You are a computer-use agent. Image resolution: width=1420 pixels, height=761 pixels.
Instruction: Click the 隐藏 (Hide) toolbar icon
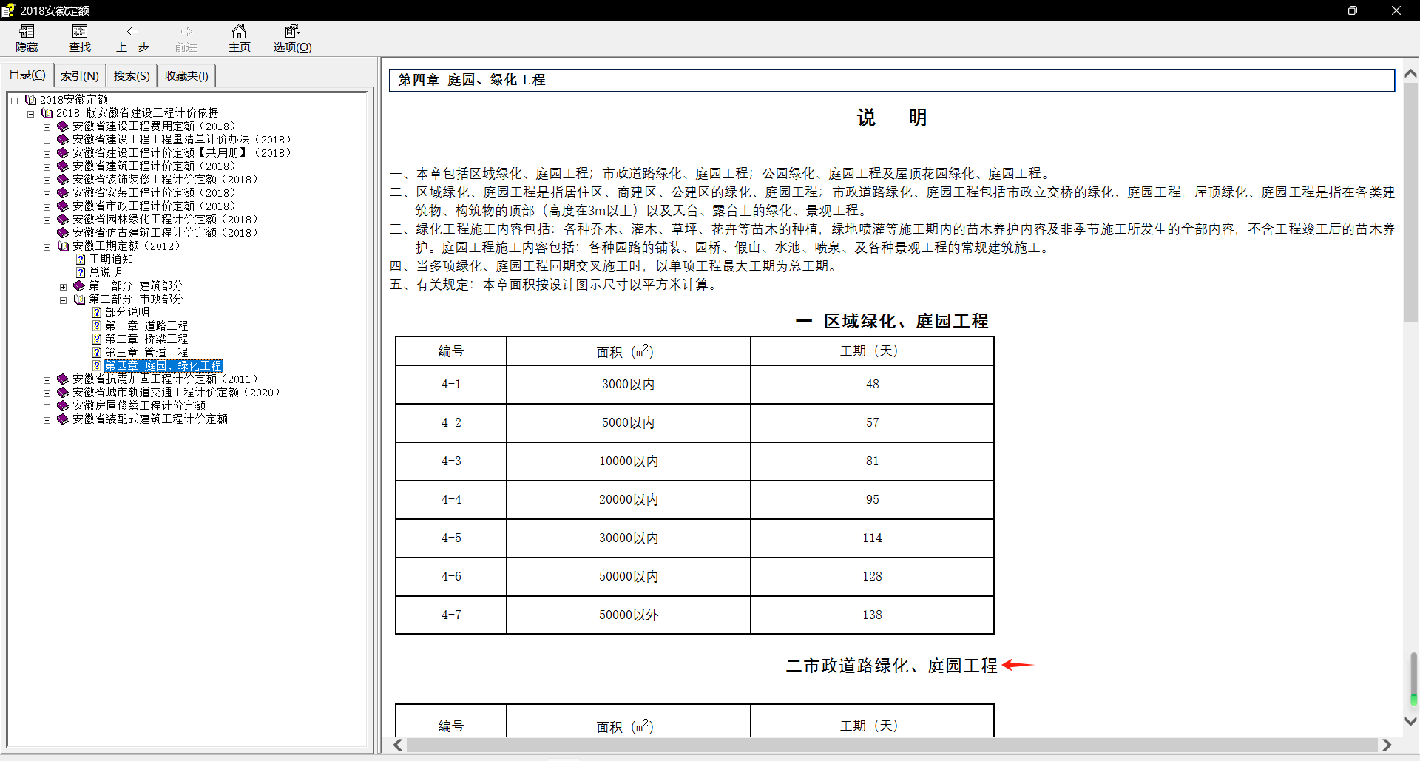[27, 31]
